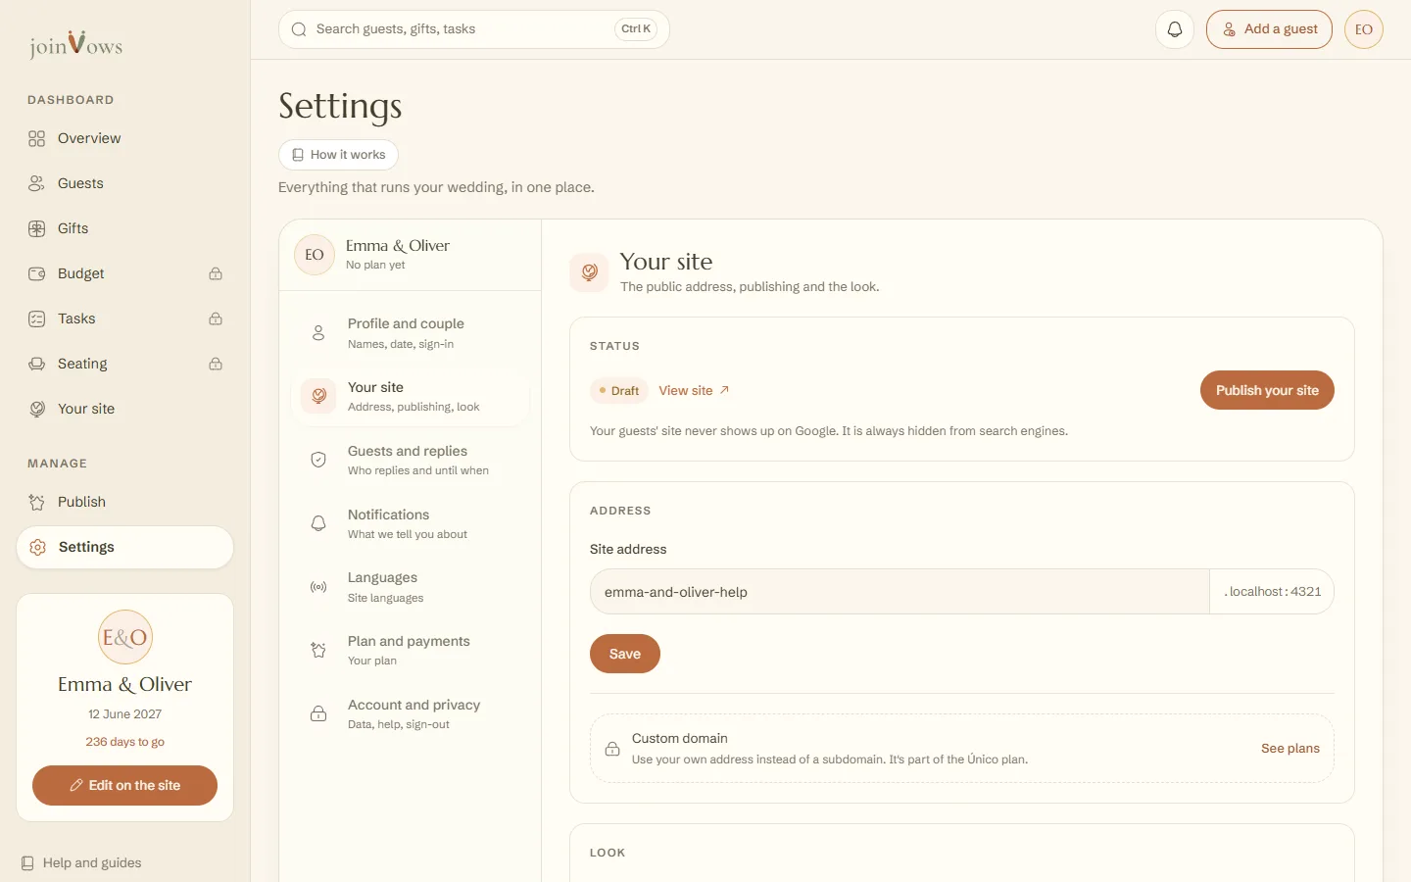Open Budget page in the sidebar
This screenshot has height=882, width=1411.
pos(125,273)
